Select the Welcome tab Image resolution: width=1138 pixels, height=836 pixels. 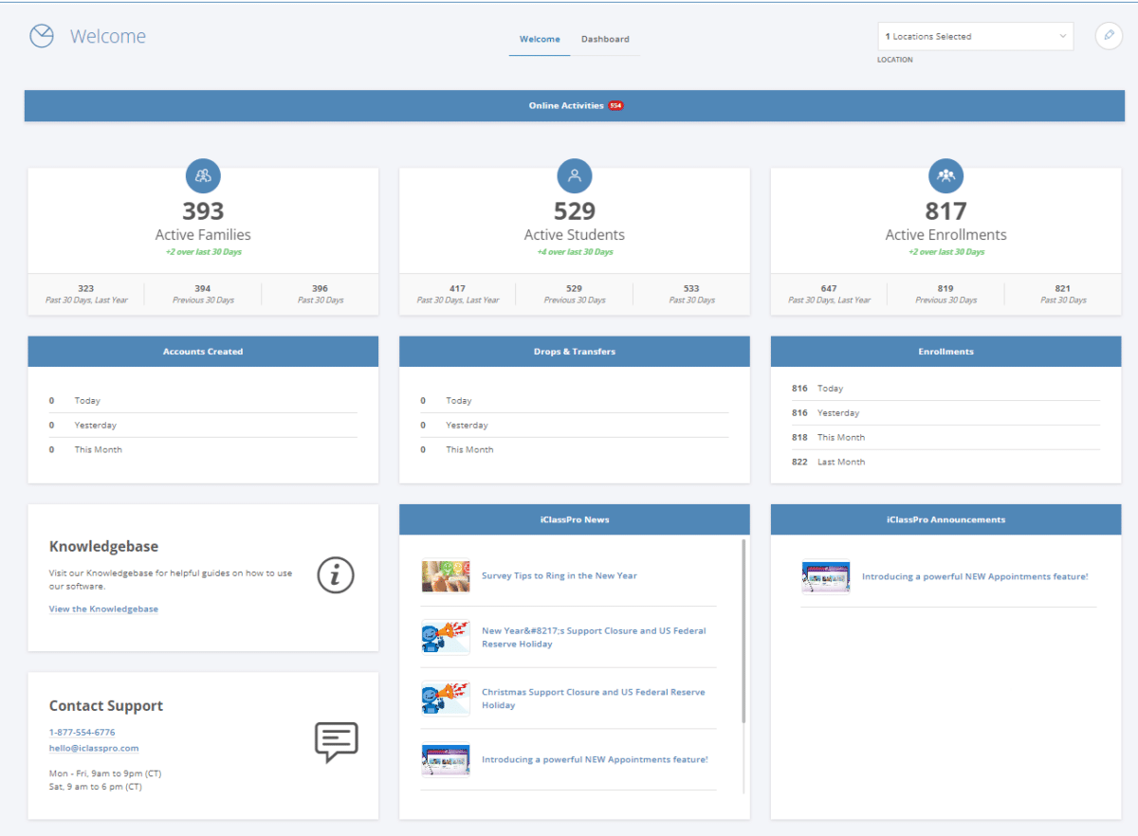[540, 39]
